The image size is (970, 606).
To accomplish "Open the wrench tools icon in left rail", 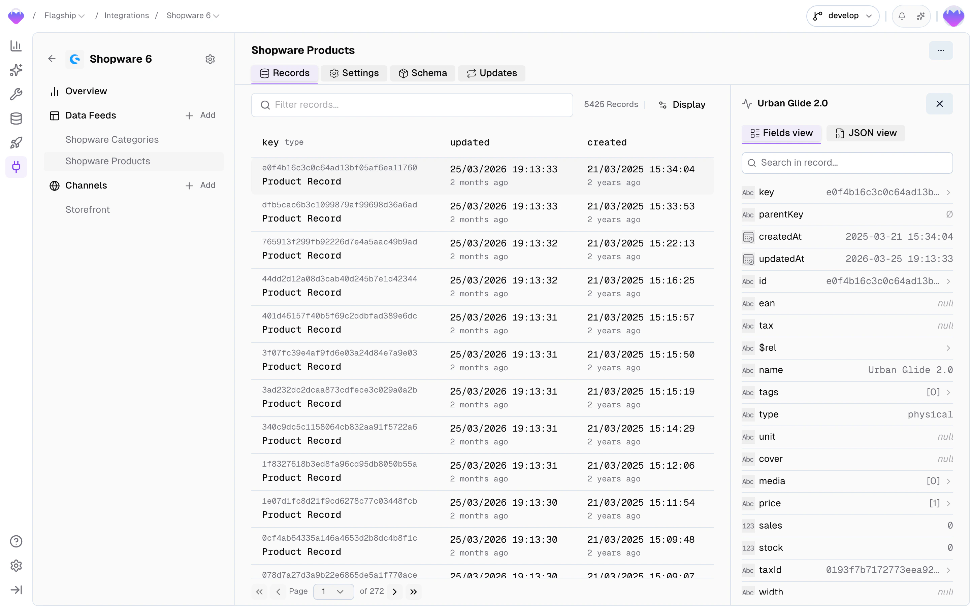I will [x=16, y=94].
